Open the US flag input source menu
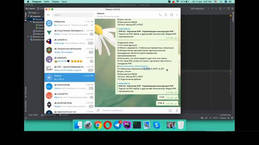Viewport: 259px width, 145px height. click(x=216, y=2)
